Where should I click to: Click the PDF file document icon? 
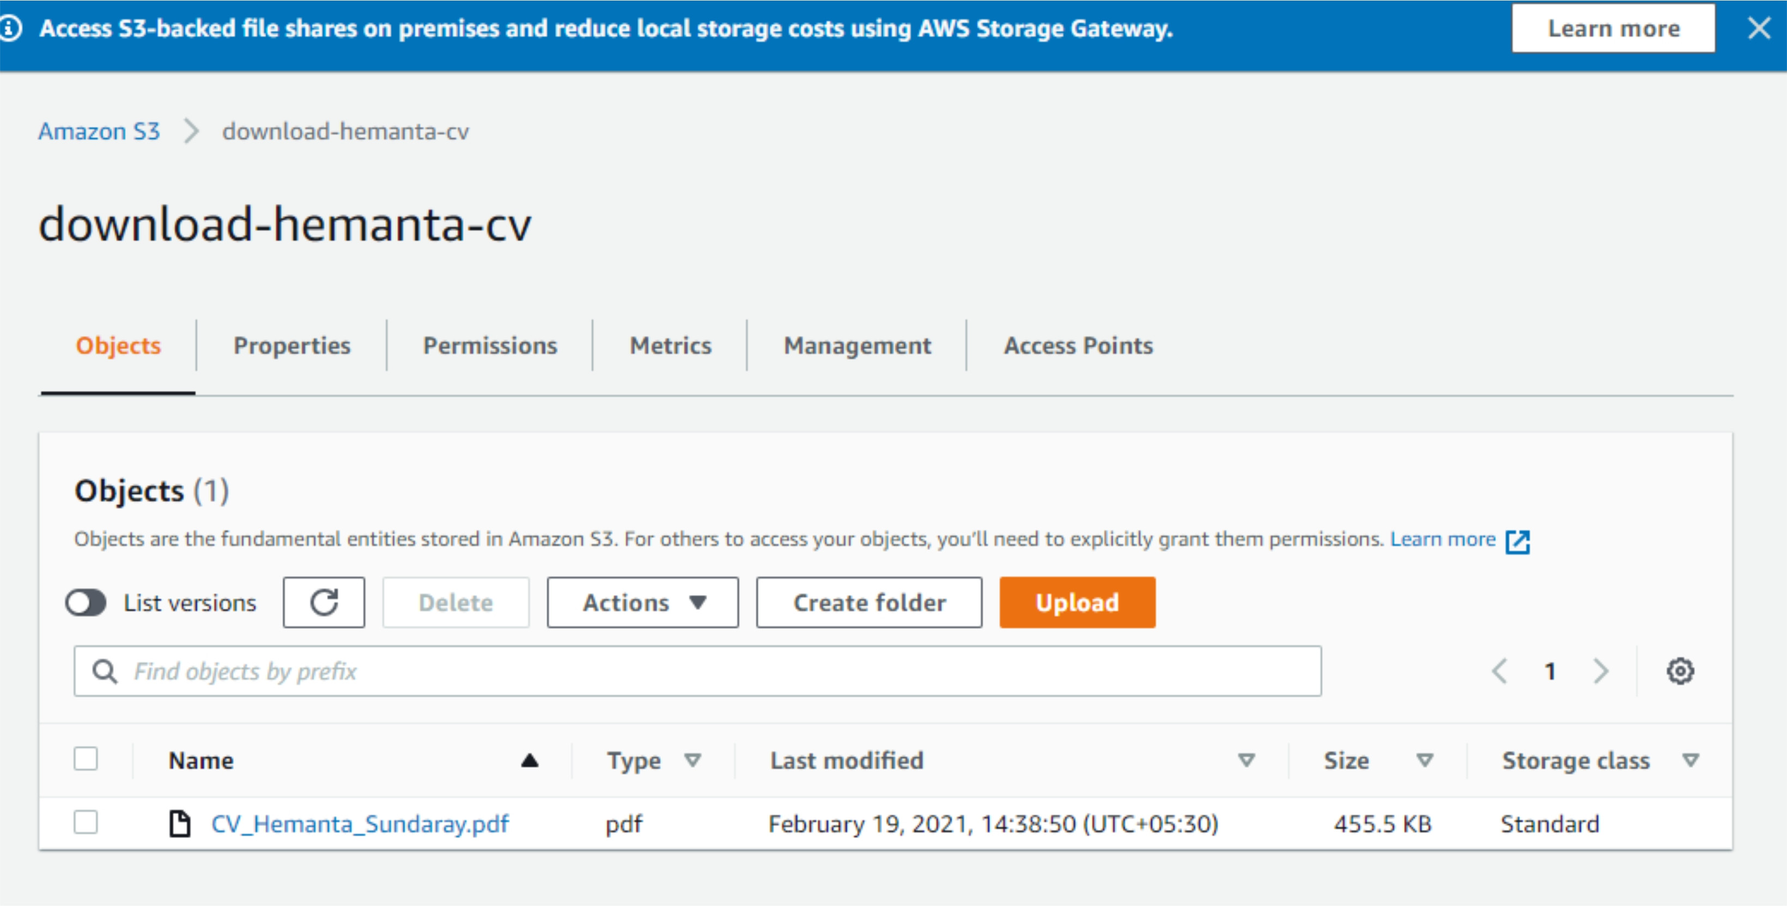(180, 823)
